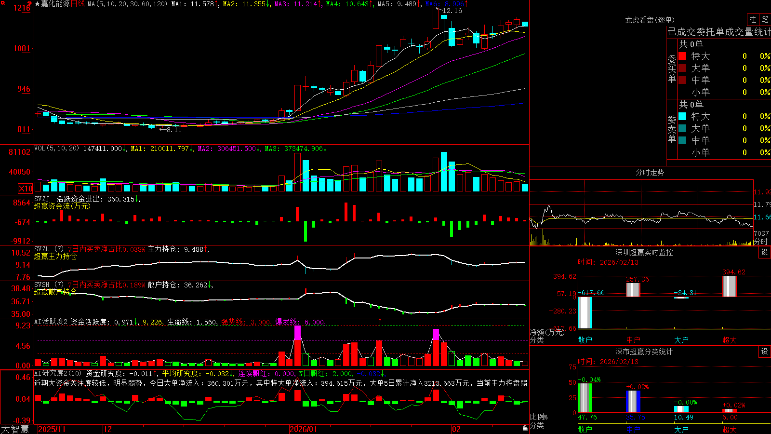Click the 394.62 超大 bar in 深圳超赢实时监控

[730, 286]
